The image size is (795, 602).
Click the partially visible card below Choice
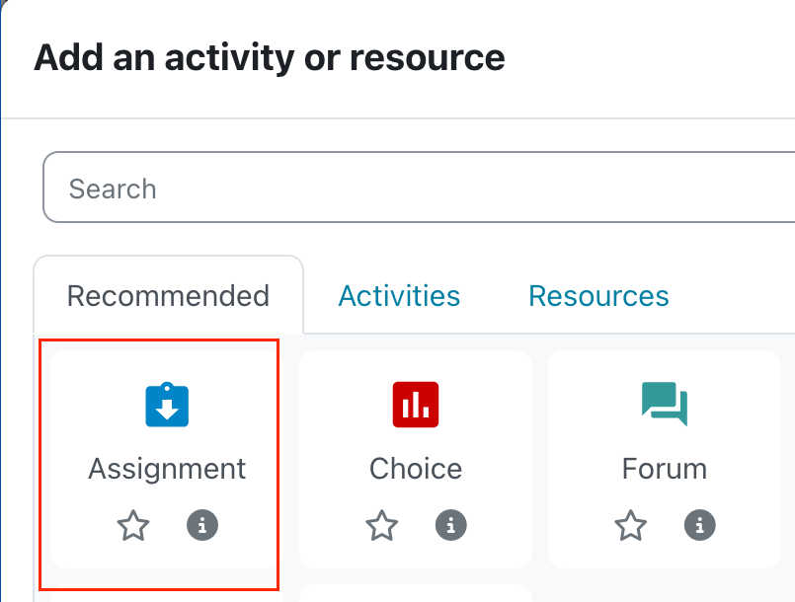(416, 593)
